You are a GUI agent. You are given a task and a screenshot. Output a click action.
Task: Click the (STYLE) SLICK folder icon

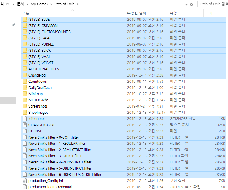(x=25, y=51)
